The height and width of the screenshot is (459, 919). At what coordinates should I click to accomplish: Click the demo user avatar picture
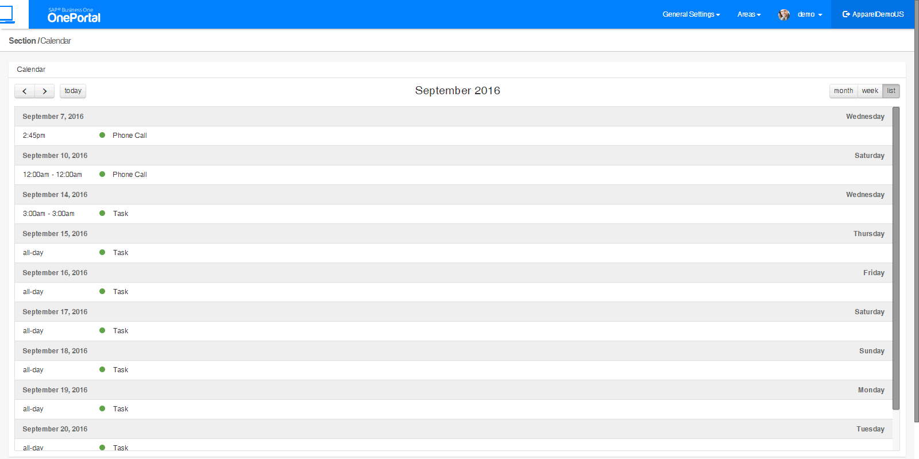(783, 15)
